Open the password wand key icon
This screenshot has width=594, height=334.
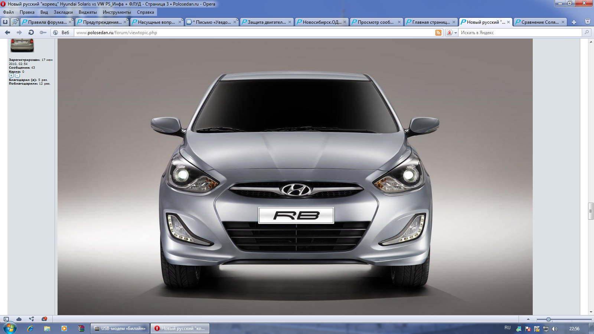click(x=43, y=33)
